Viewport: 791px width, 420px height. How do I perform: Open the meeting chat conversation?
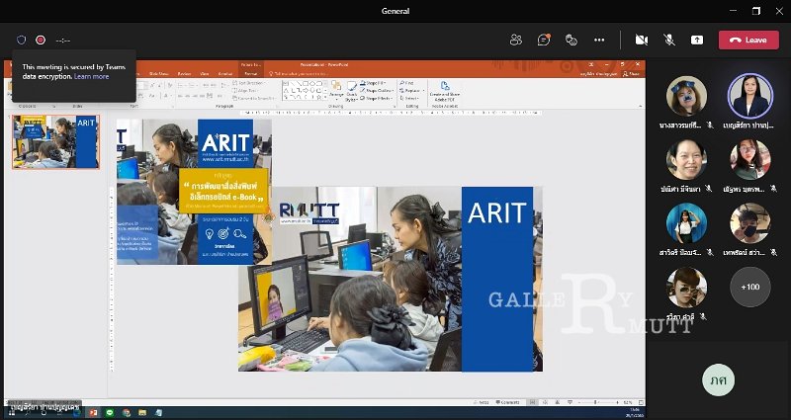543,40
